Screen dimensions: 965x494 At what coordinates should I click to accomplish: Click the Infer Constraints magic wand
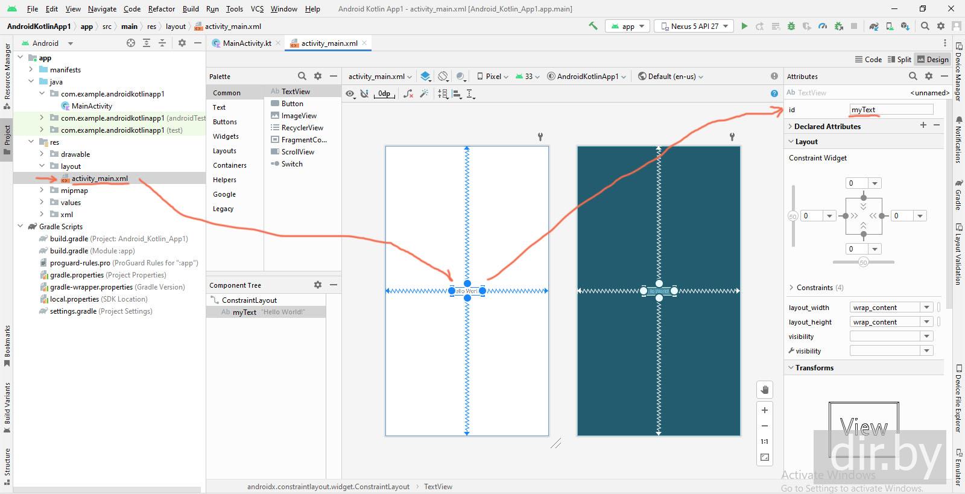(424, 93)
